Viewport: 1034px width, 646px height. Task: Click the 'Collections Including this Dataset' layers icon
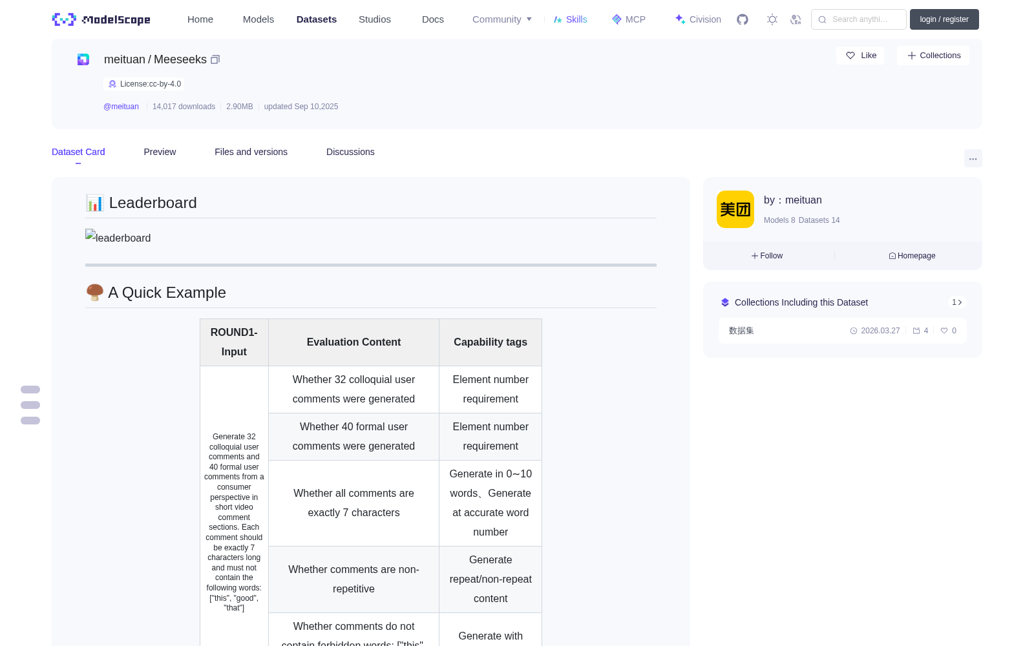pos(725,302)
